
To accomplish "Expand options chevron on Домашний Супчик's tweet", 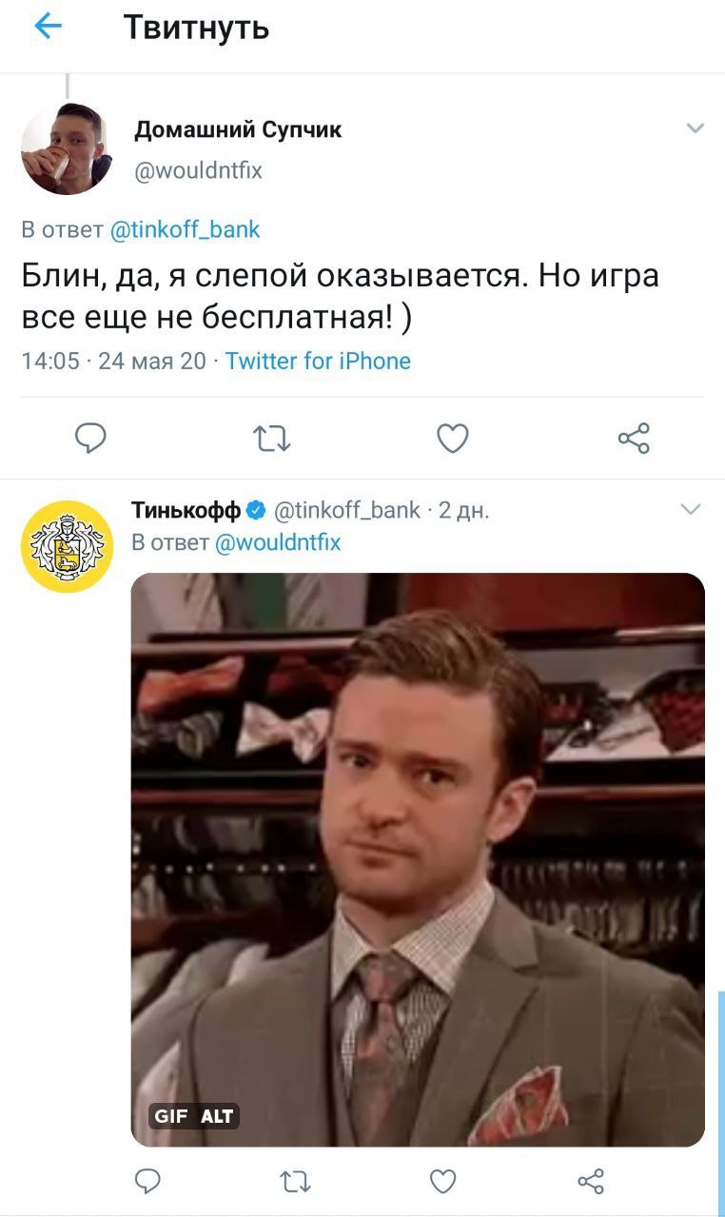I will pos(696,128).
